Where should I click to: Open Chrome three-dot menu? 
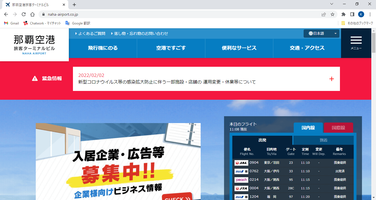[370, 14]
